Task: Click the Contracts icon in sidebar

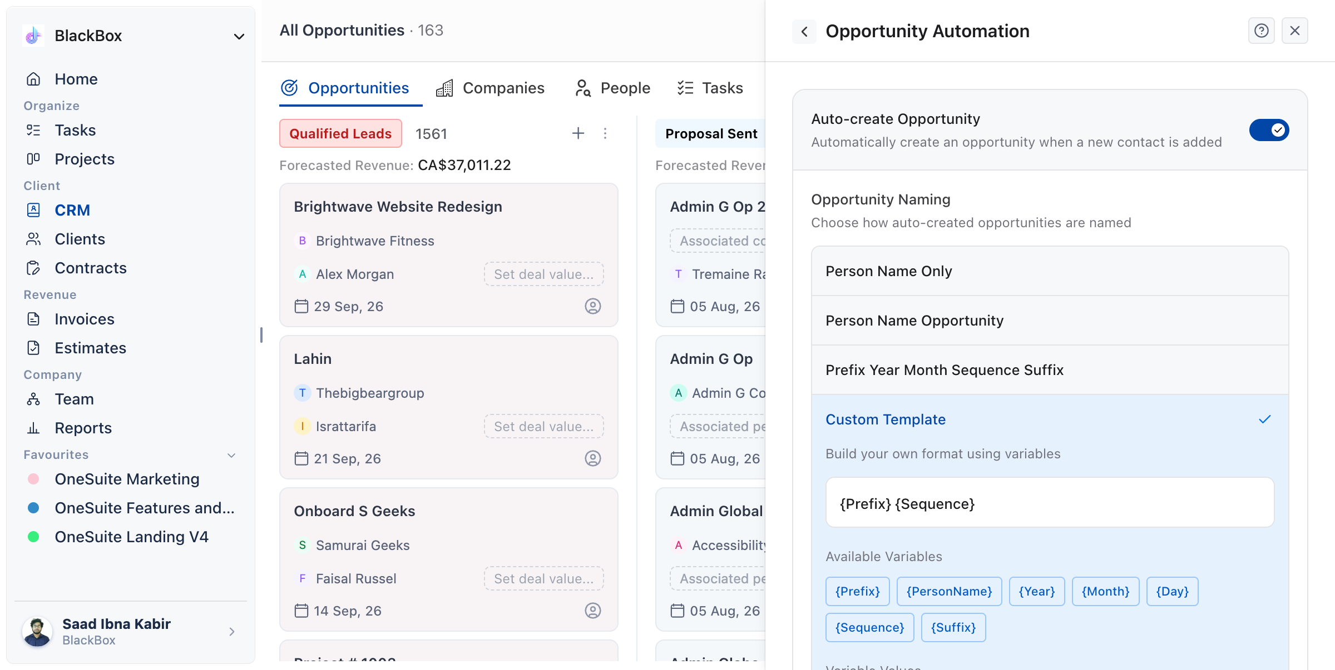Action: click(33, 268)
